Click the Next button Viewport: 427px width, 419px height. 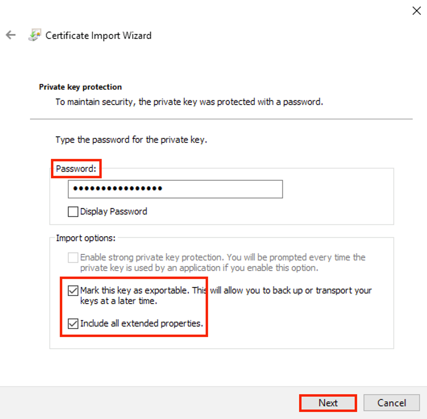coord(328,402)
